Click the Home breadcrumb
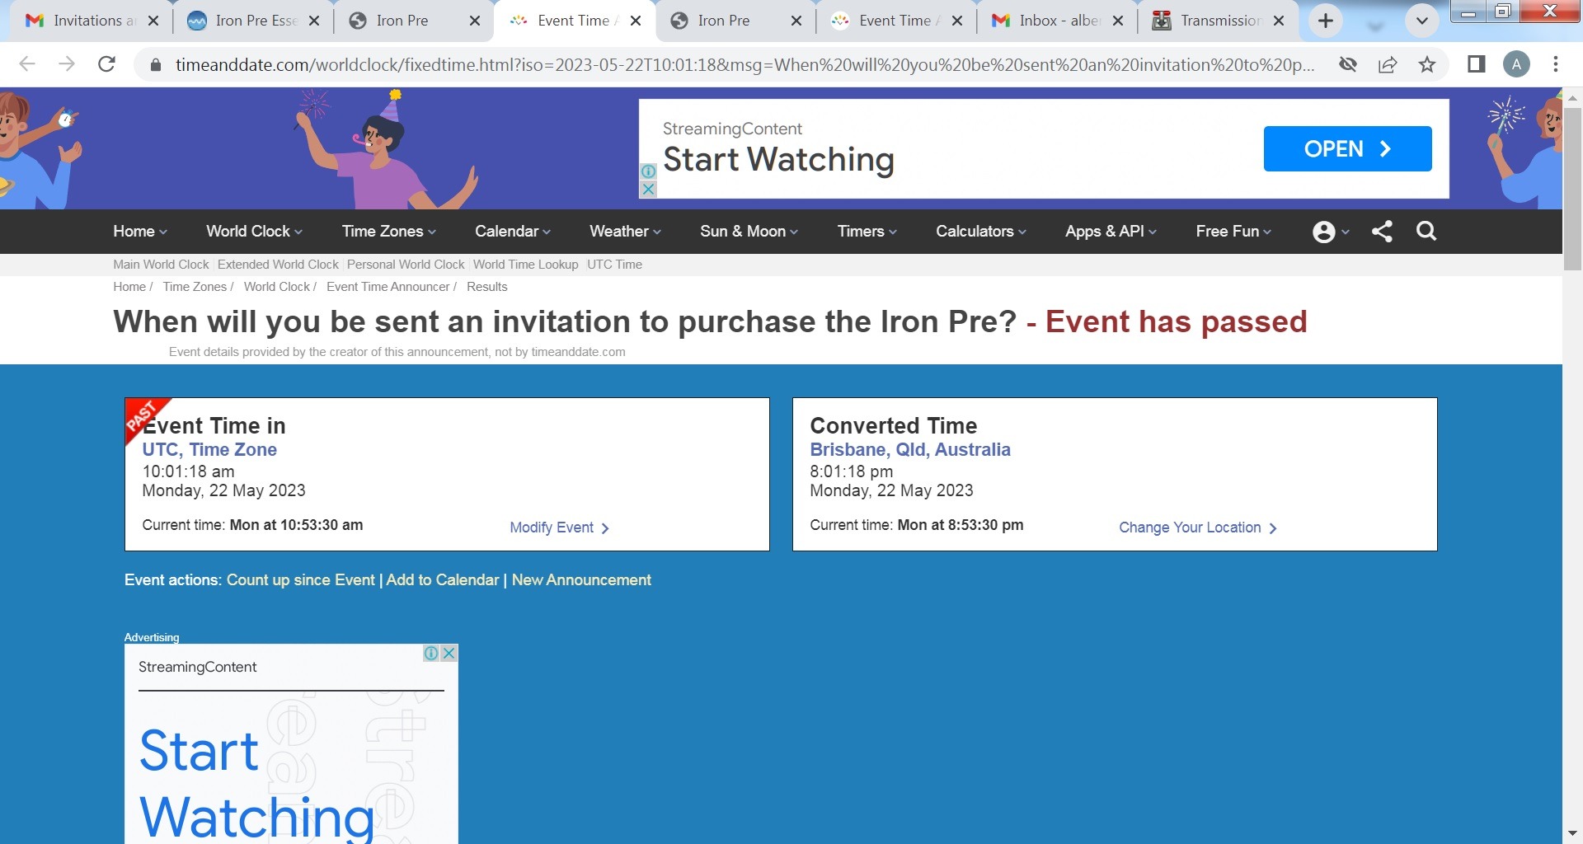 coord(129,287)
